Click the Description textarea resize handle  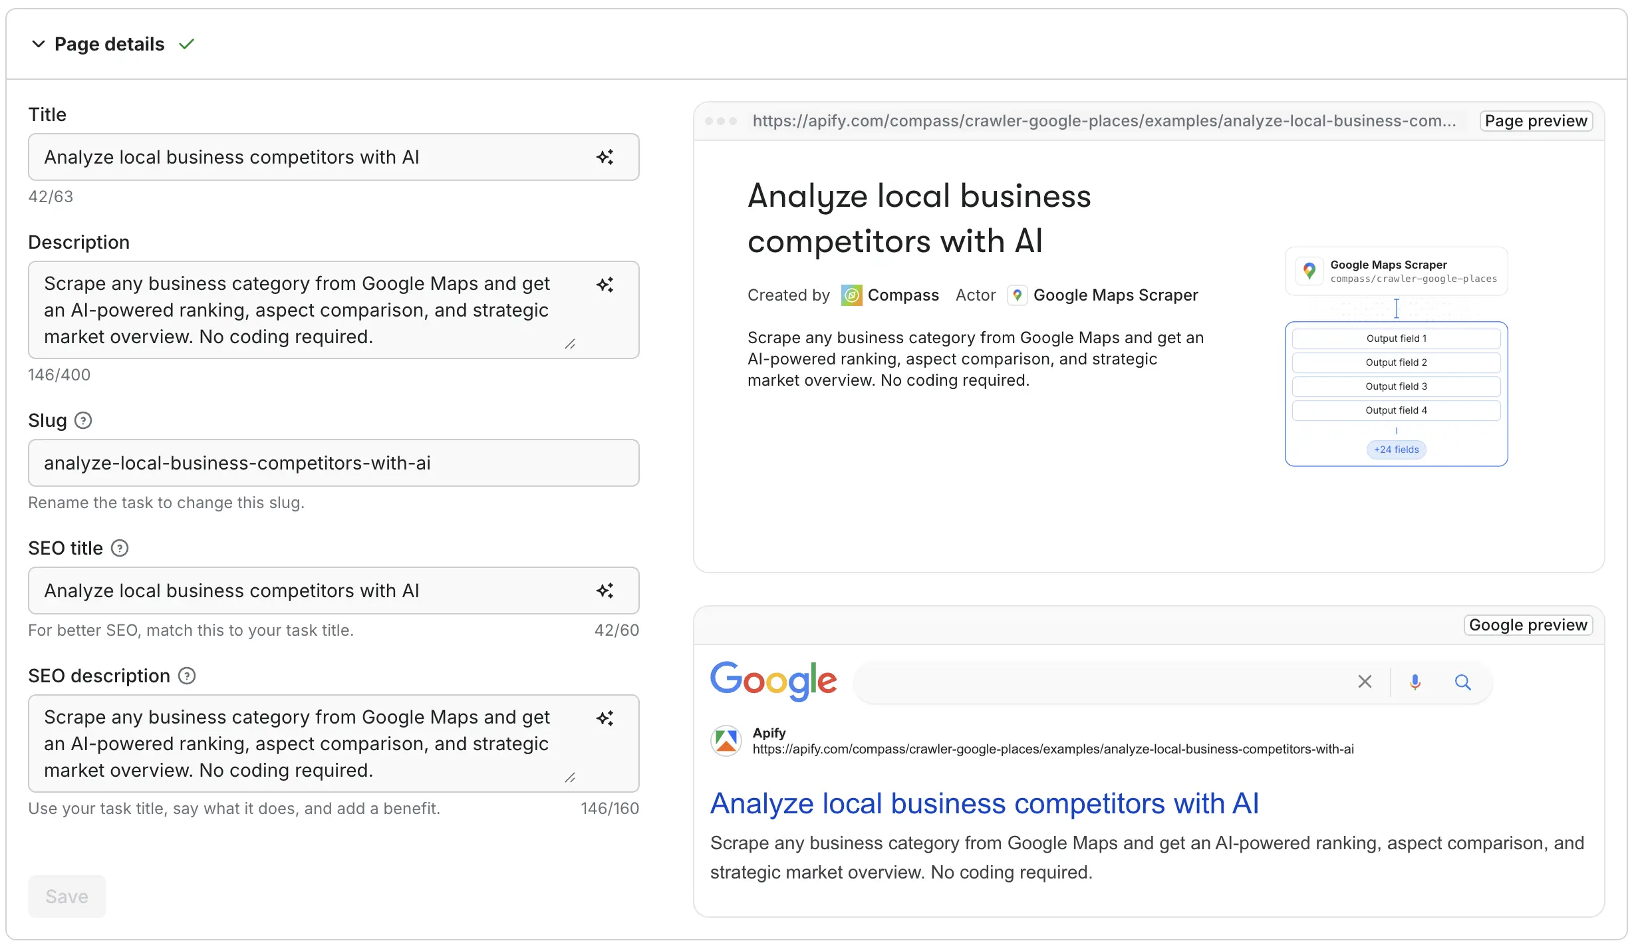pos(570,344)
